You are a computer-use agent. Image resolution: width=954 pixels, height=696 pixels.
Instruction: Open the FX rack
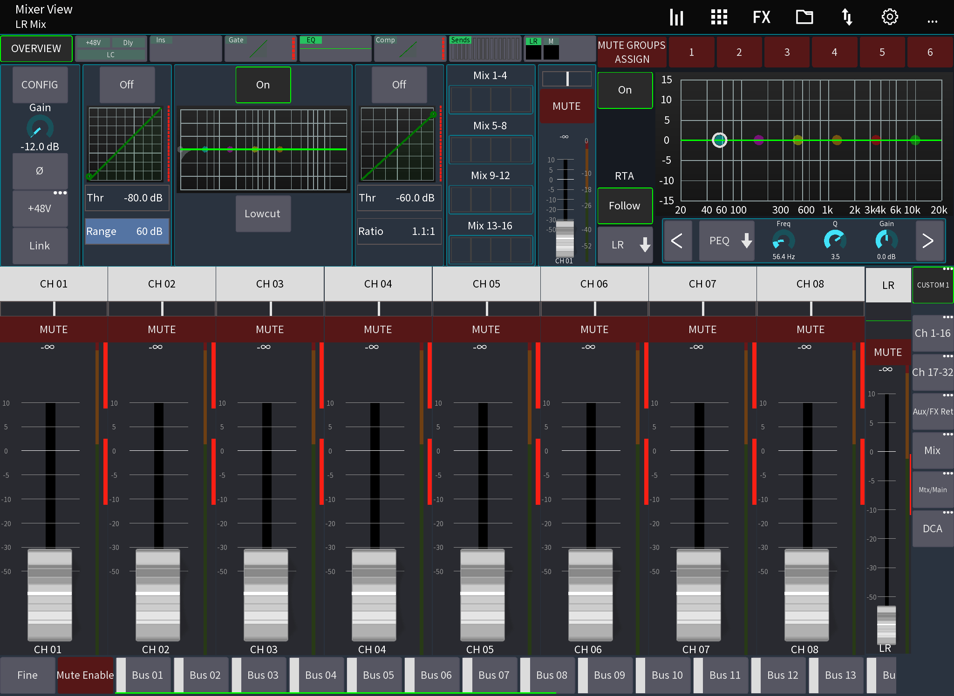tap(761, 17)
